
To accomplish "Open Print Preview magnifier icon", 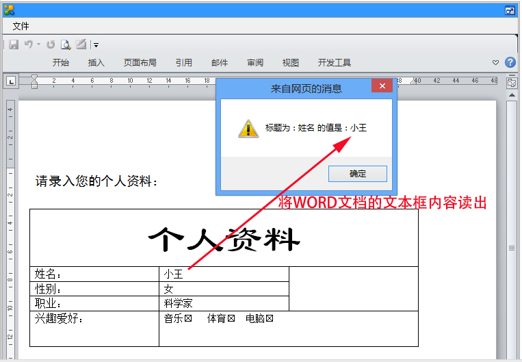I will click(66, 44).
